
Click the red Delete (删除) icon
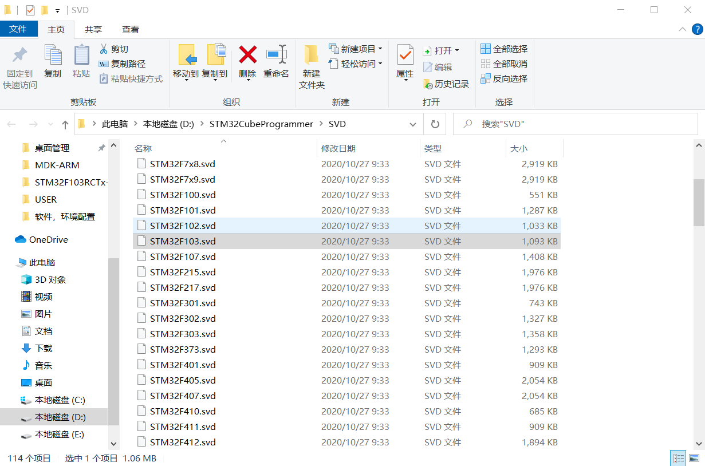247,55
